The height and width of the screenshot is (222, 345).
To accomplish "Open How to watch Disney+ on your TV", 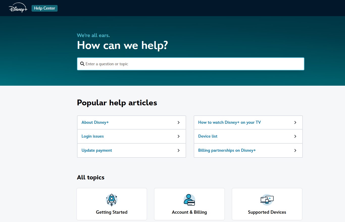I will point(248,122).
